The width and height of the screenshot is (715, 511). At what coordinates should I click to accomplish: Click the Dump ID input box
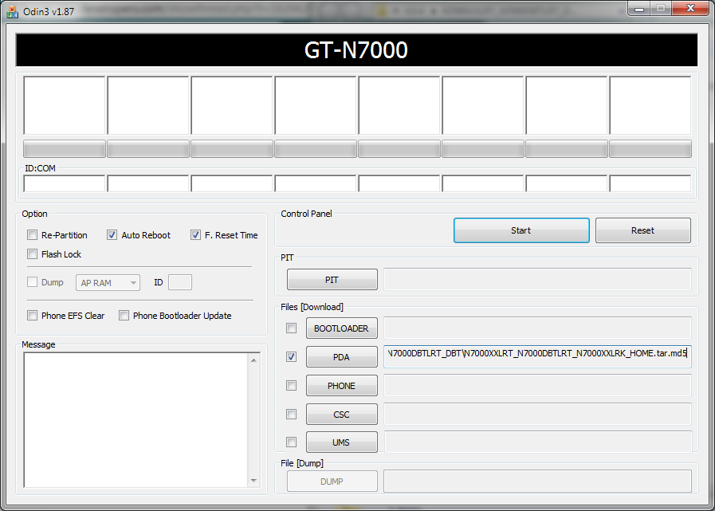click(180, 282)
